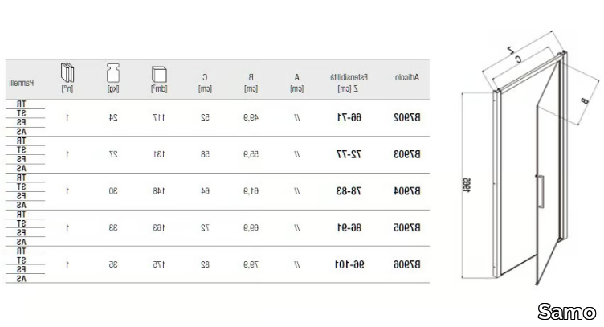The image size is (604, 327).
Task: Click the weight kg icon in header
Action: (x=113, y=73)
